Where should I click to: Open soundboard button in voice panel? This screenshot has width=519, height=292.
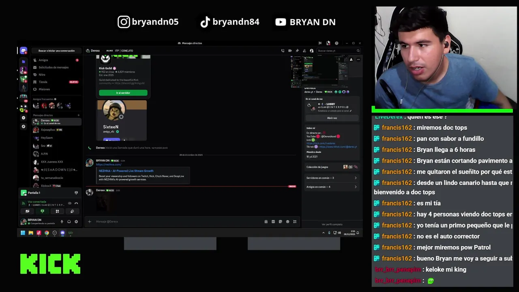[72, 211]
